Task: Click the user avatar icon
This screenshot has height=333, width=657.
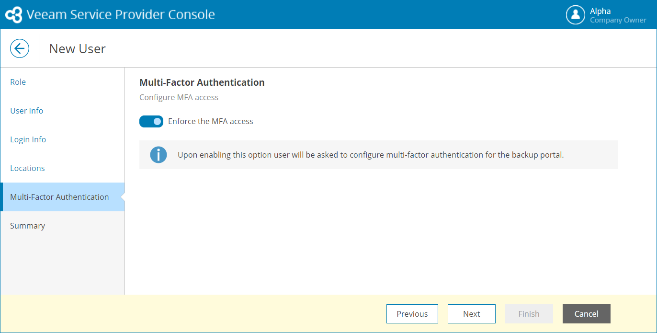Action: 576,15
